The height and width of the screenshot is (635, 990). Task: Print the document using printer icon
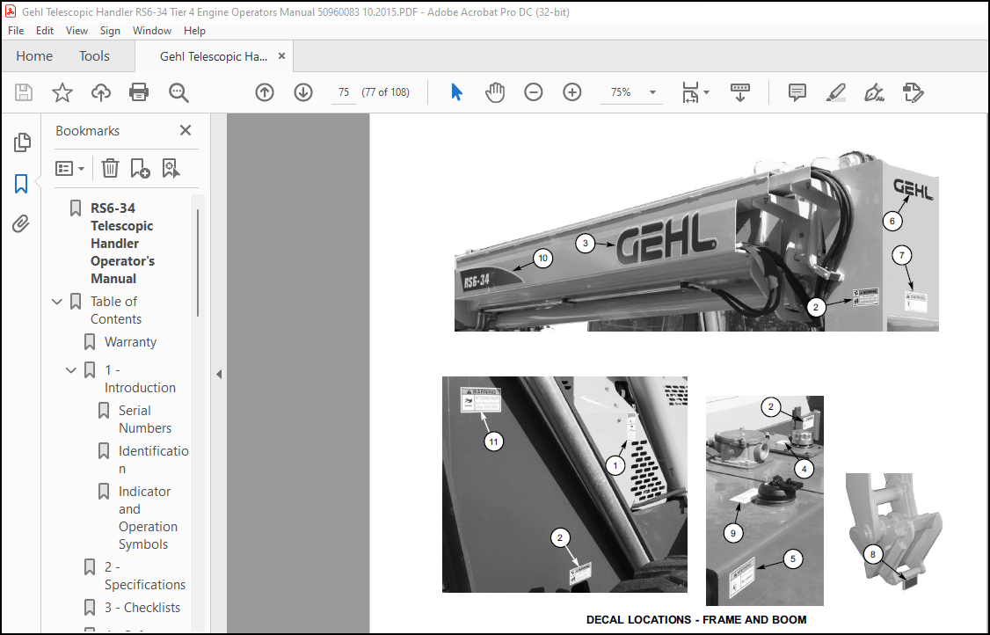pyautogui.click(x=139, y=92)
